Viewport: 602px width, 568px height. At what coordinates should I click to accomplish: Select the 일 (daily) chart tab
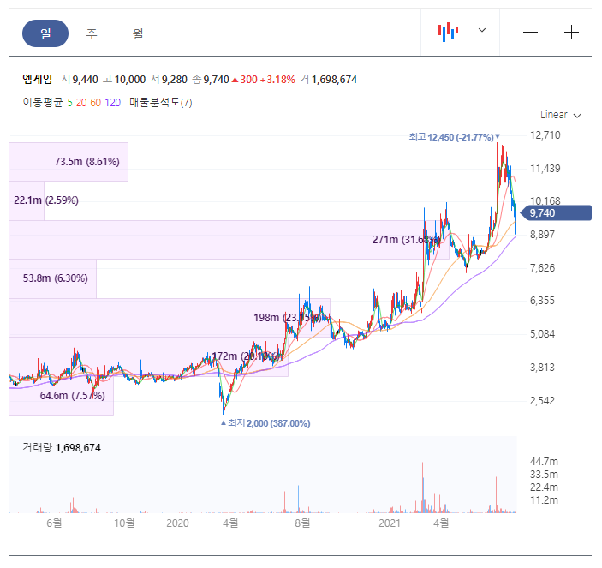(x=45, y=33)
